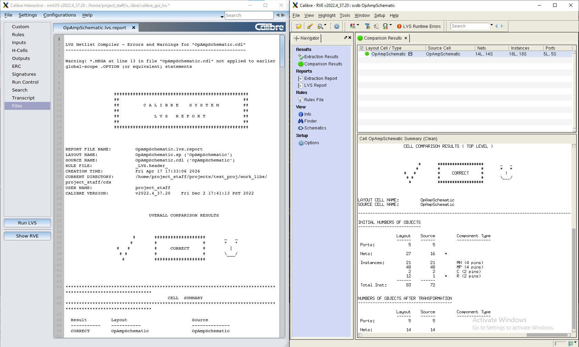
Task: Focus the Calibre Interactive Search field
Action: (249, 15)
